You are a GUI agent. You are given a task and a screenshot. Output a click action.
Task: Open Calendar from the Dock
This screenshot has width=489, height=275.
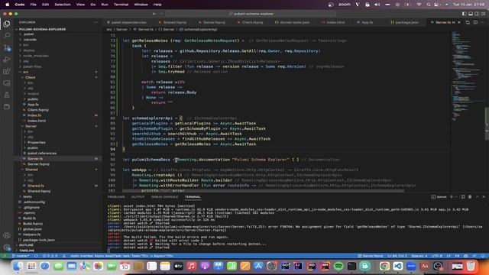coord(125,266)
